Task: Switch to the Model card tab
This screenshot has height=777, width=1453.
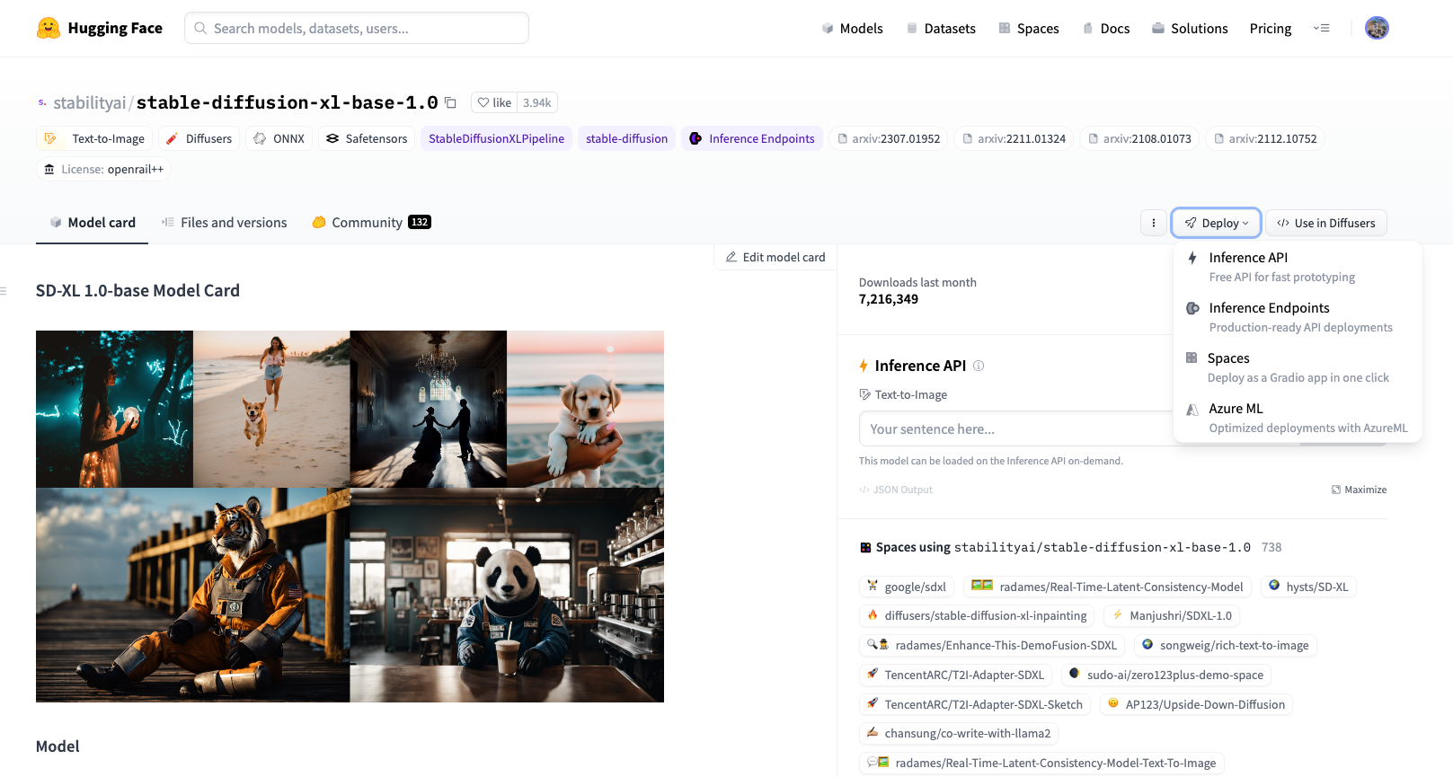Action: point(93,223)
